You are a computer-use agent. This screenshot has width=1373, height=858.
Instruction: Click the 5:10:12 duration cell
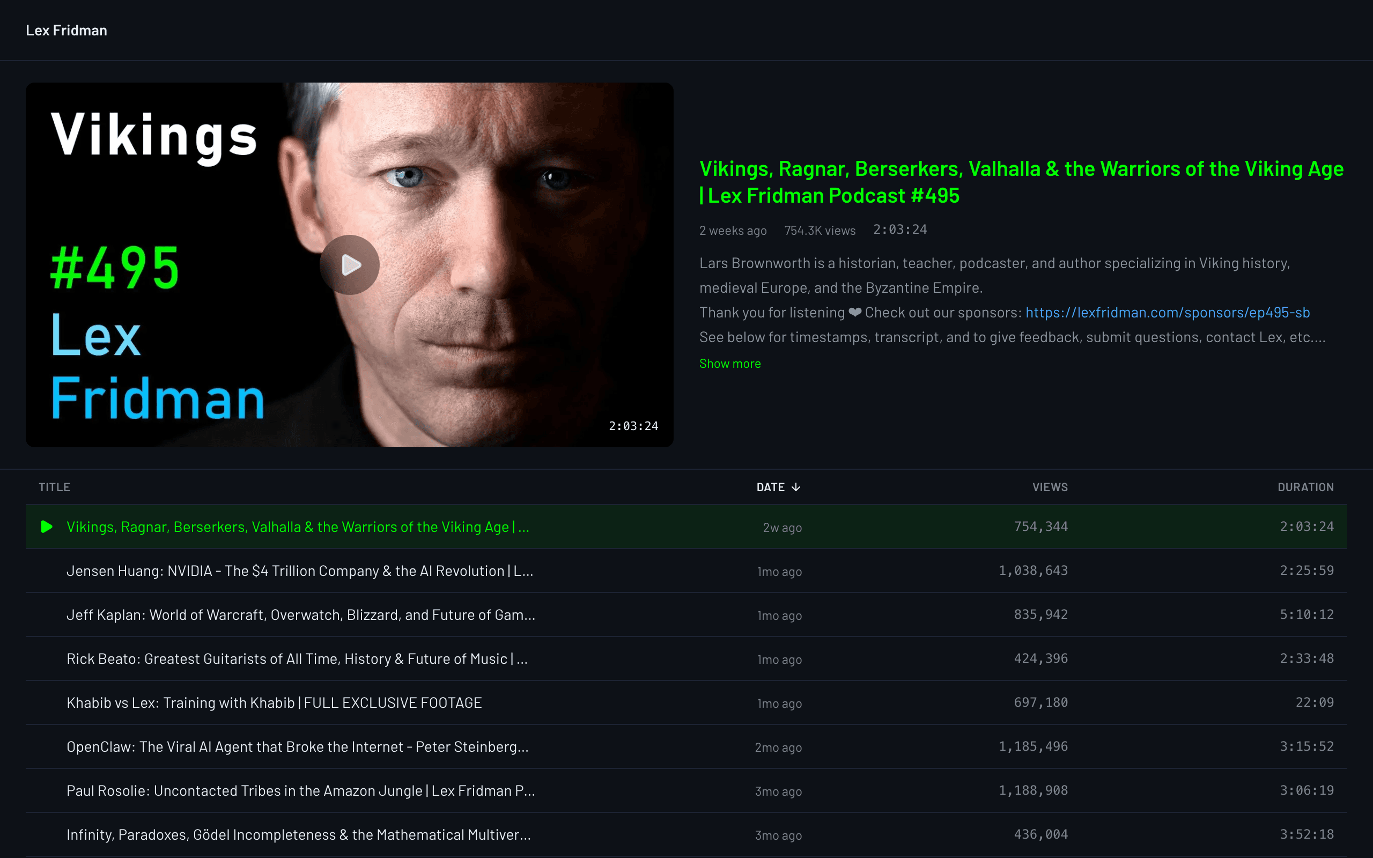pos(1306,615)
